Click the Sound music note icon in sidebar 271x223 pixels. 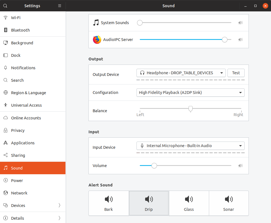tap(6, 168)
